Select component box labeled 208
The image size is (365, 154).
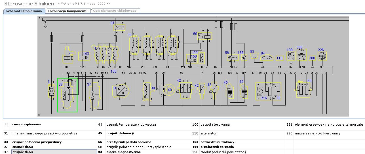pyautogui.click(x=312, y=58)
